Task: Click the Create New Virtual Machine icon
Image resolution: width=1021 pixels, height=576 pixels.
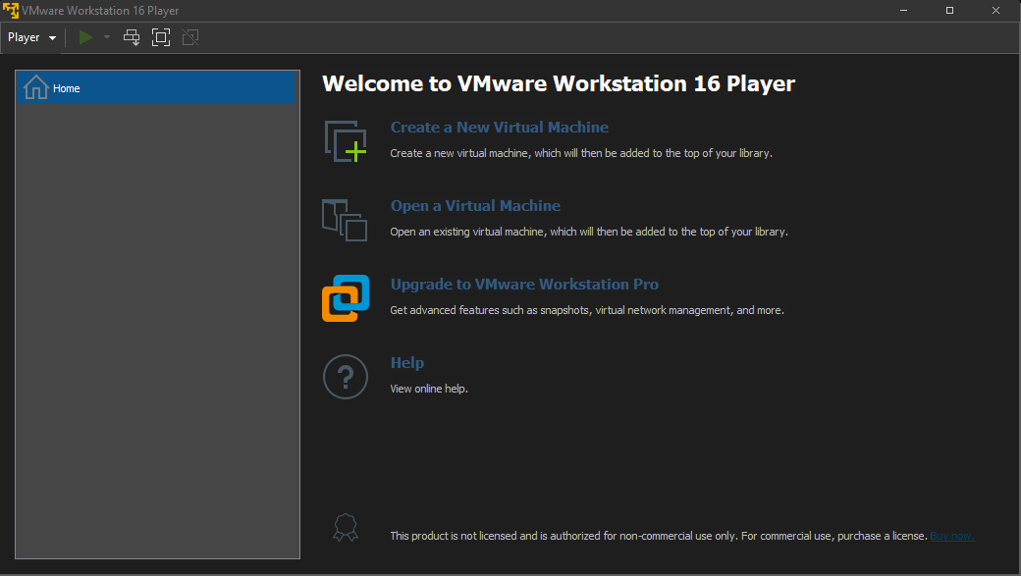Action: coord(345,140)
